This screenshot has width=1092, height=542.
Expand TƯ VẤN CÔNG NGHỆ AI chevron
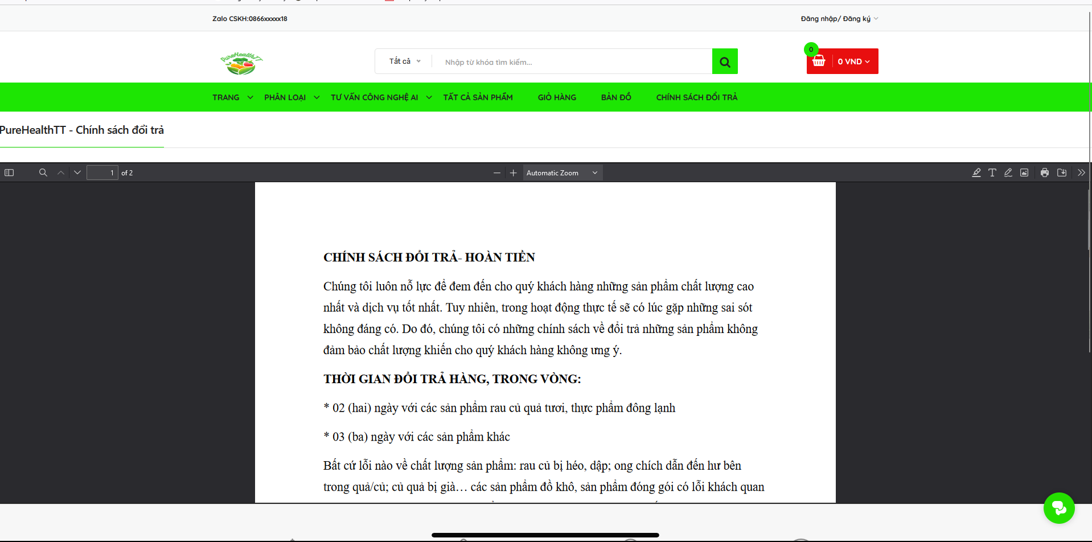429,97
